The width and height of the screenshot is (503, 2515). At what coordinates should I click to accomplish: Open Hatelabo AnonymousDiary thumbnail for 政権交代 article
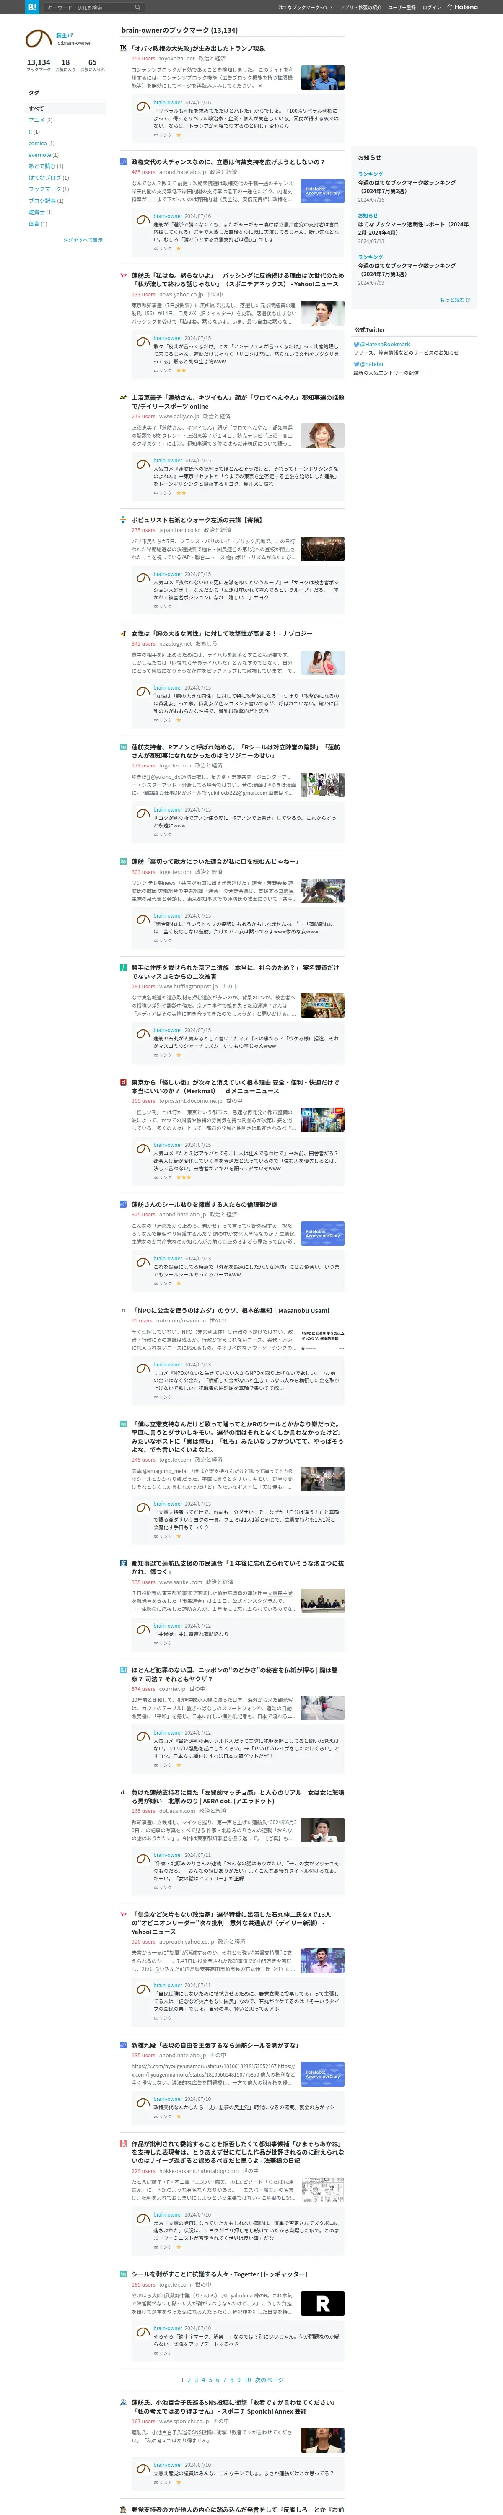[322, 192]
